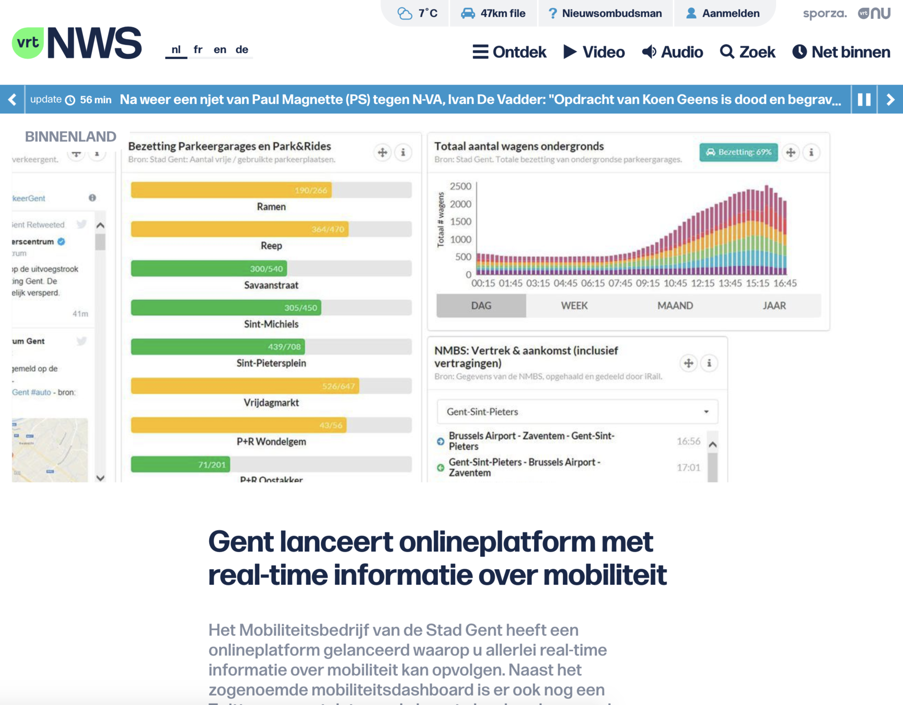Open Net binnen latest news
The image size is (903, 705).
[x=841, y=52]
